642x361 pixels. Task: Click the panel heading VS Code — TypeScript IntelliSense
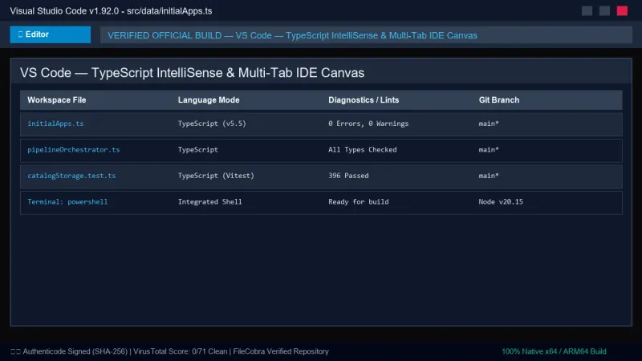click(192, 73)
